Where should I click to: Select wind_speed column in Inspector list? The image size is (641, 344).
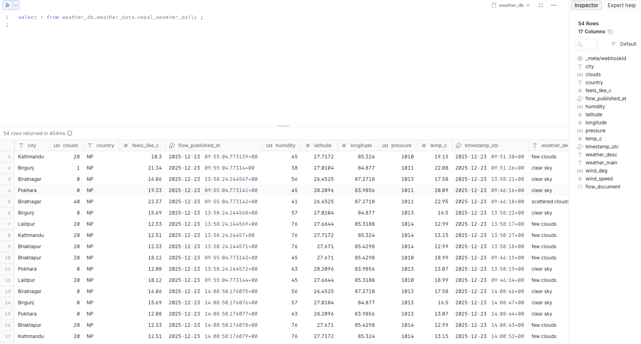click(599, 179)
